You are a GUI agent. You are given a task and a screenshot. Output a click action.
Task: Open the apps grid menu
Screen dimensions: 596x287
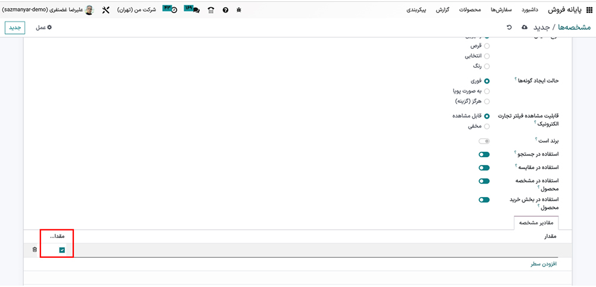tap(589, 10)
